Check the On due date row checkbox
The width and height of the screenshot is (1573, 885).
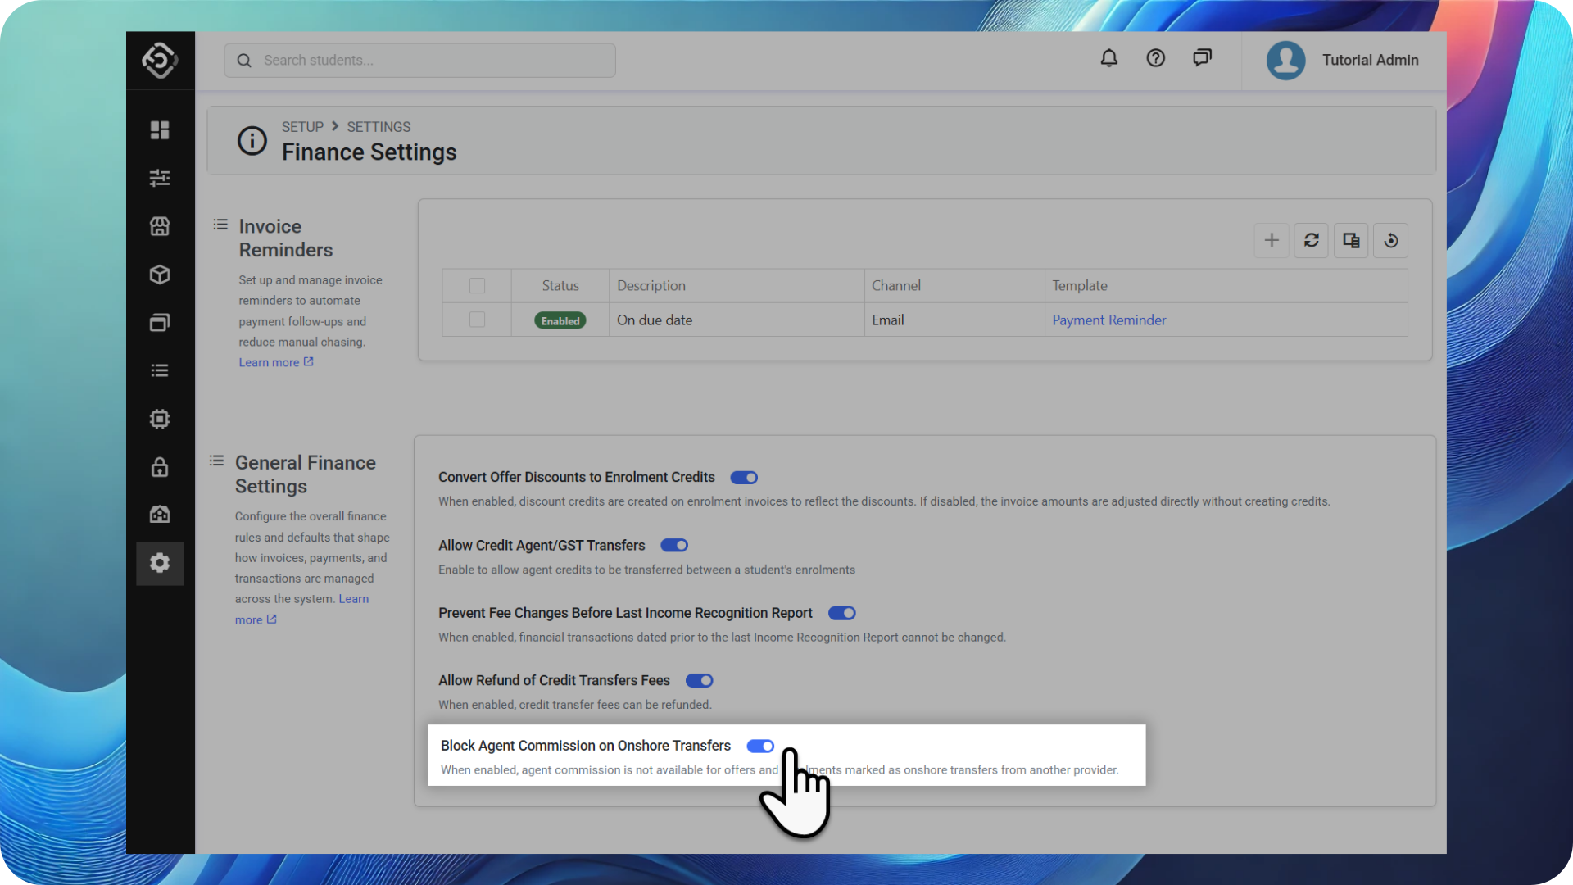click(477, 320)
